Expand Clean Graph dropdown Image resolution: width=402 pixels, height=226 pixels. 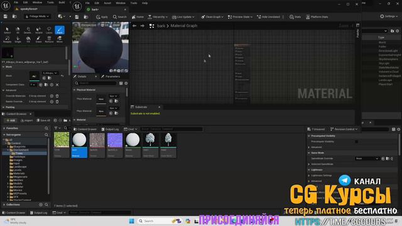[212, 17]
